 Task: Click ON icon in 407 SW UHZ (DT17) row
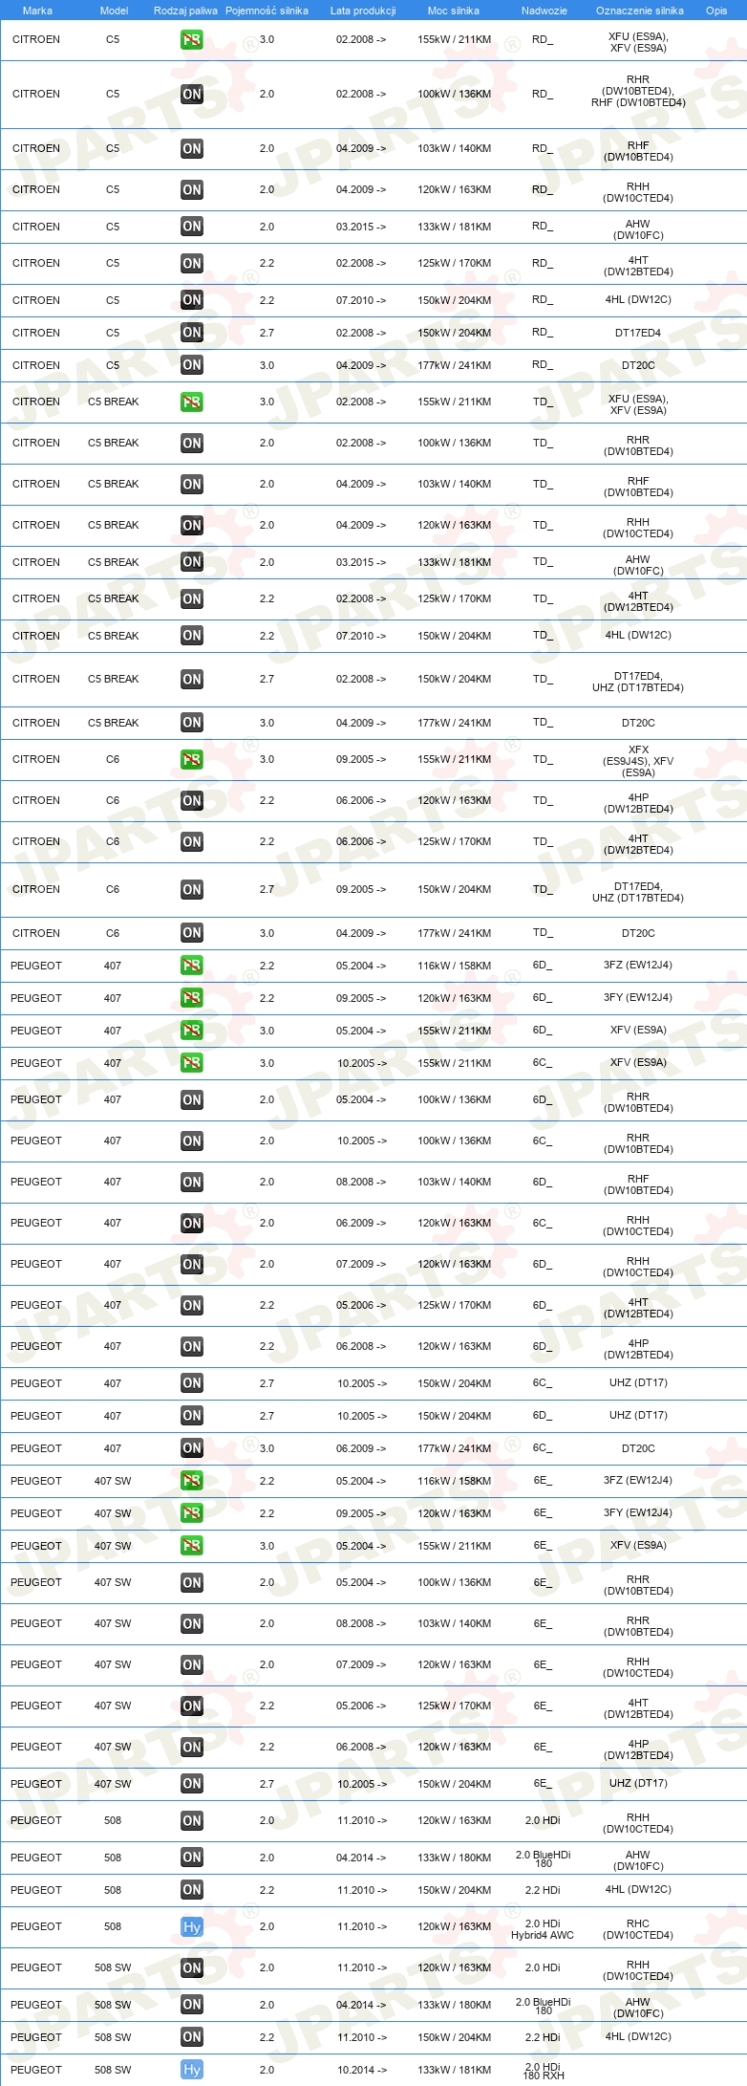coord(192,1784)
